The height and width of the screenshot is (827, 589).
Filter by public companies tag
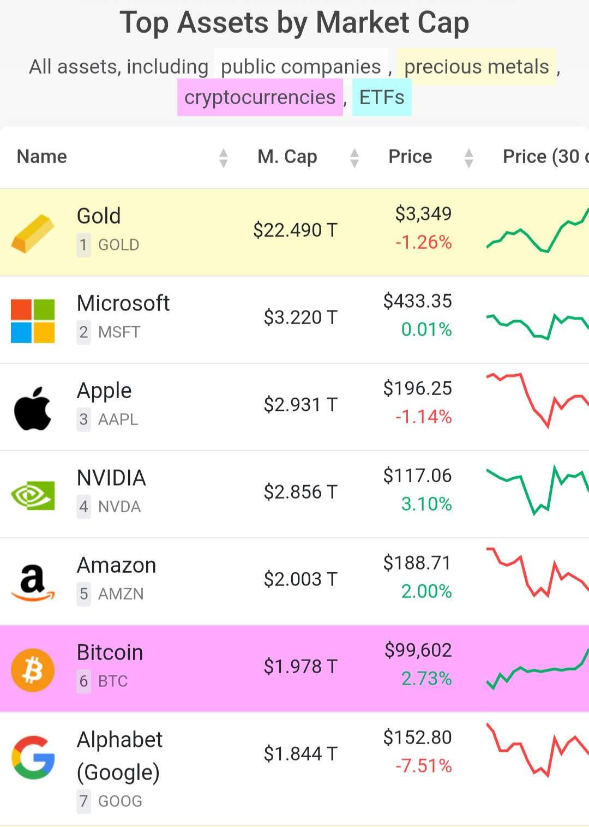coord(301,67)
